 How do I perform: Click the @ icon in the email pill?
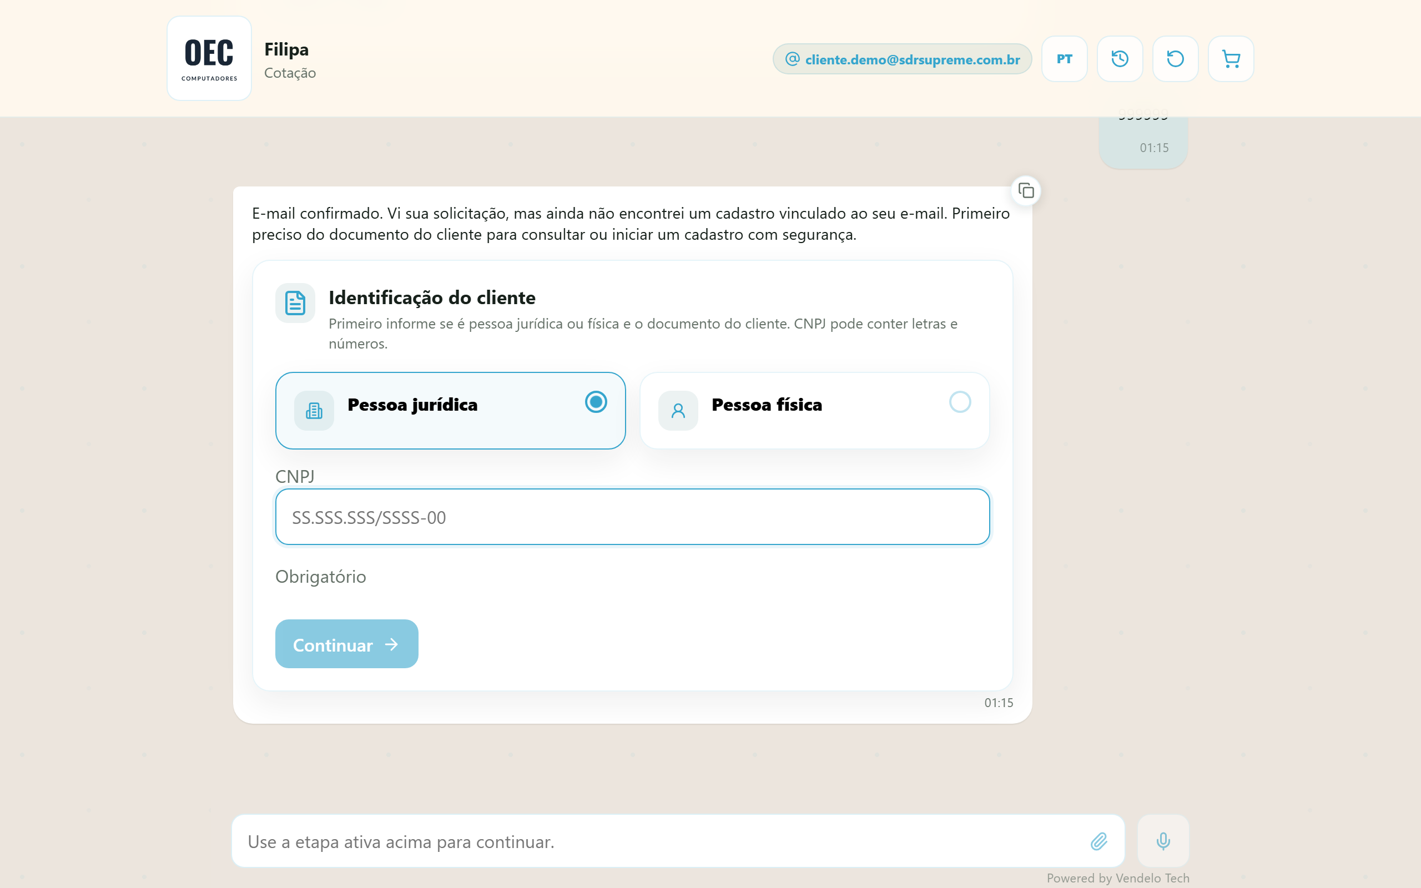[792, 59]
